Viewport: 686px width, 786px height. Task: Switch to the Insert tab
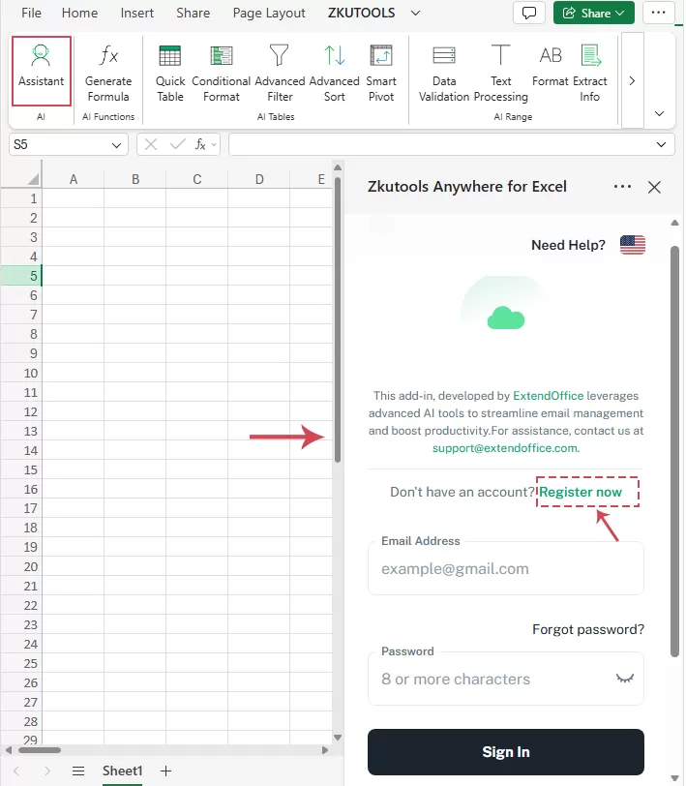tap(136, 13)
